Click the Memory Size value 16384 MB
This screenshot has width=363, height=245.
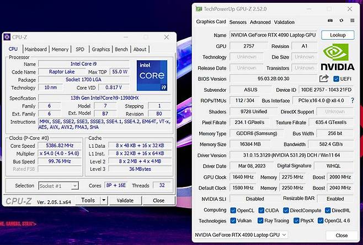(x=250, y=144)
